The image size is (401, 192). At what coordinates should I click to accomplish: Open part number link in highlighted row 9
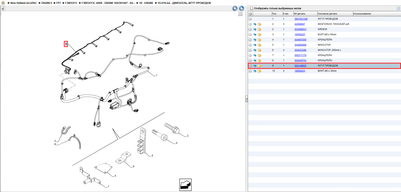click(300, 66)
